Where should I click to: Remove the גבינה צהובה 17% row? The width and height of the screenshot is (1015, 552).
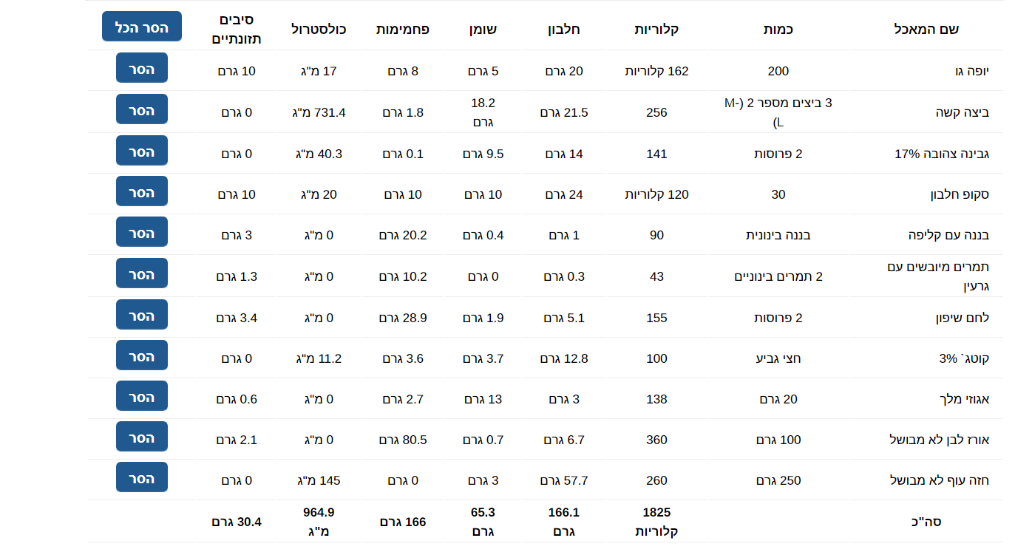[142, 151]
